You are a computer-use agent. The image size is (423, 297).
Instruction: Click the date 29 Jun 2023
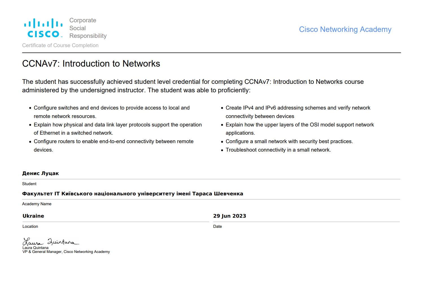coord(230,216)
